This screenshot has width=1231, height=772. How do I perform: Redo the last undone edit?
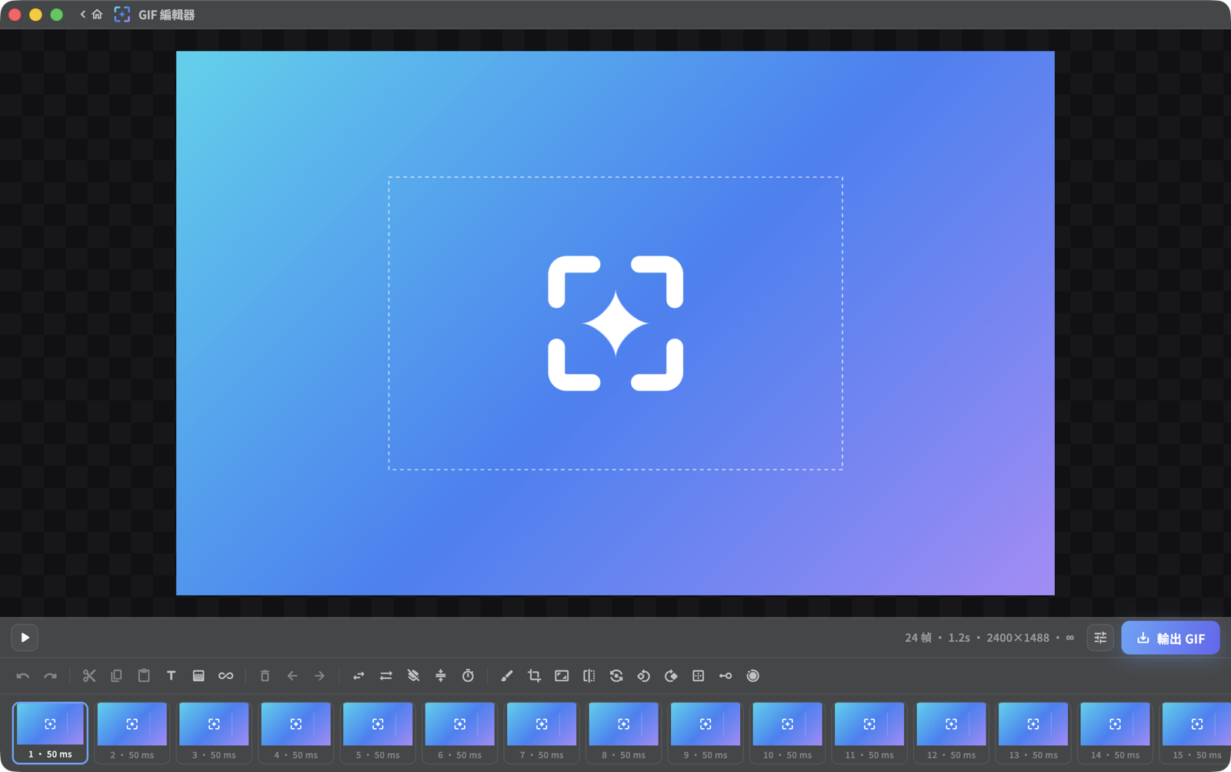coord(50,676)
